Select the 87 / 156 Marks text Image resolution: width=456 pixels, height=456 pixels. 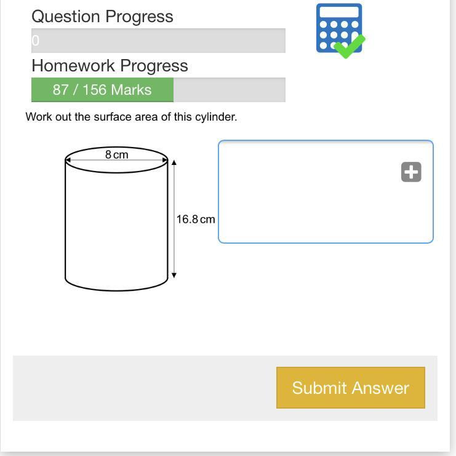pyautogui.click(x=102, y=90)
